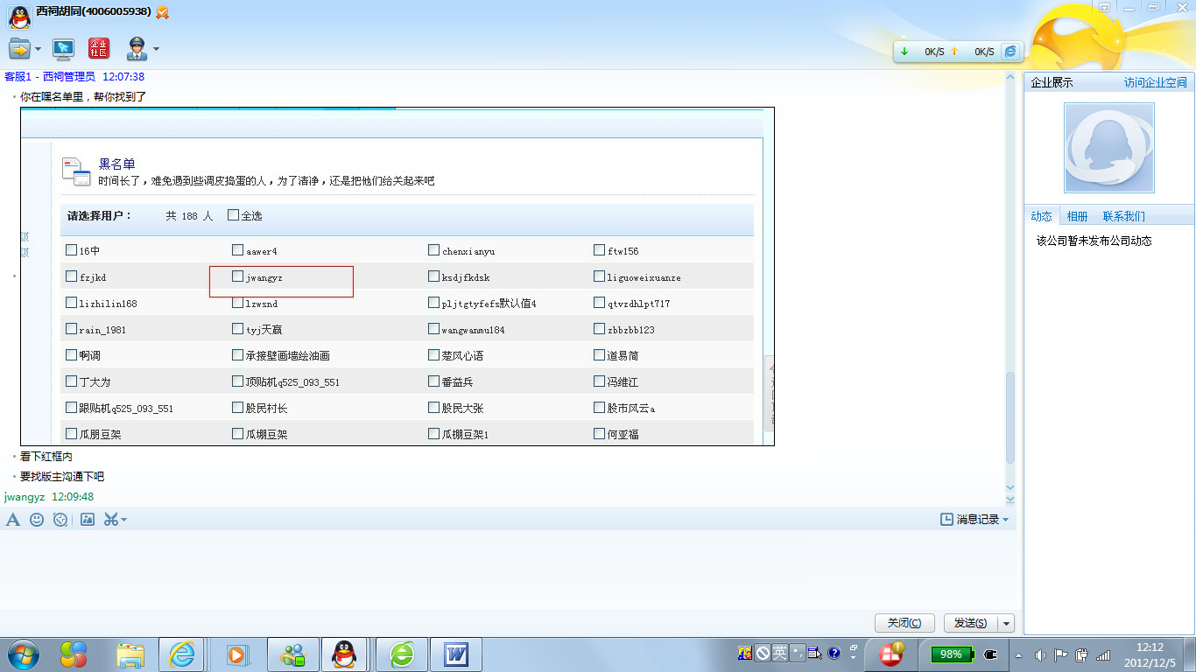Viewport: 1196px width, 672px height.
Task: Show hidden tray icons arrow
Action: point(1018,654)
